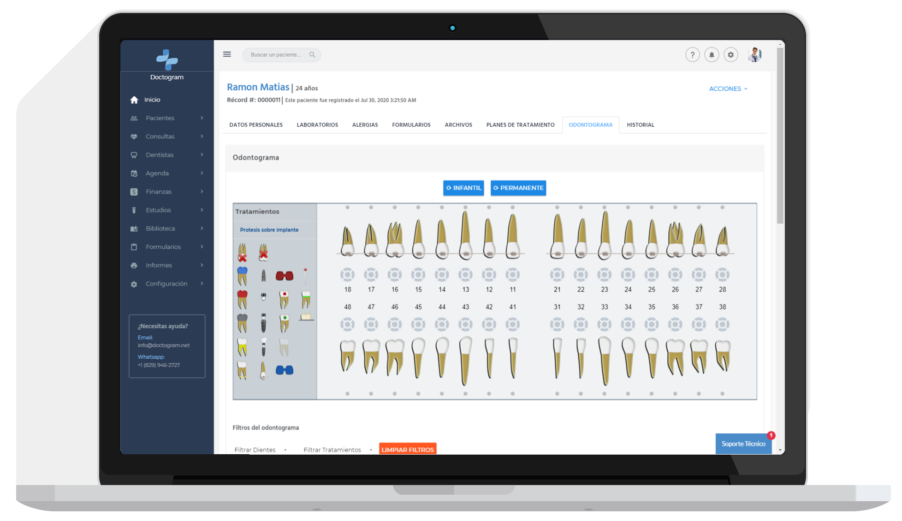
Task: Toggle the surface selector for tooth 11
Action: pos(512,275)
